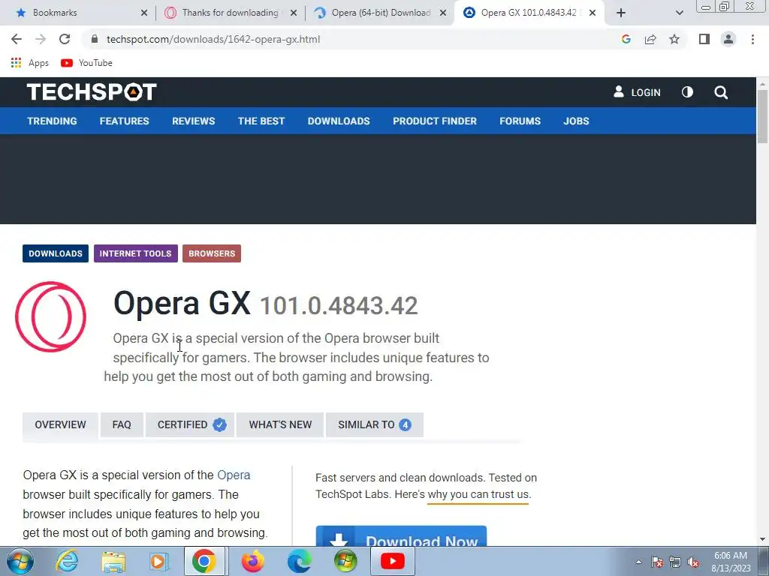This screenshot has height=576, width=769.
Task: Open the Chrome profile avatar
Action: click(x=728, y=39)
